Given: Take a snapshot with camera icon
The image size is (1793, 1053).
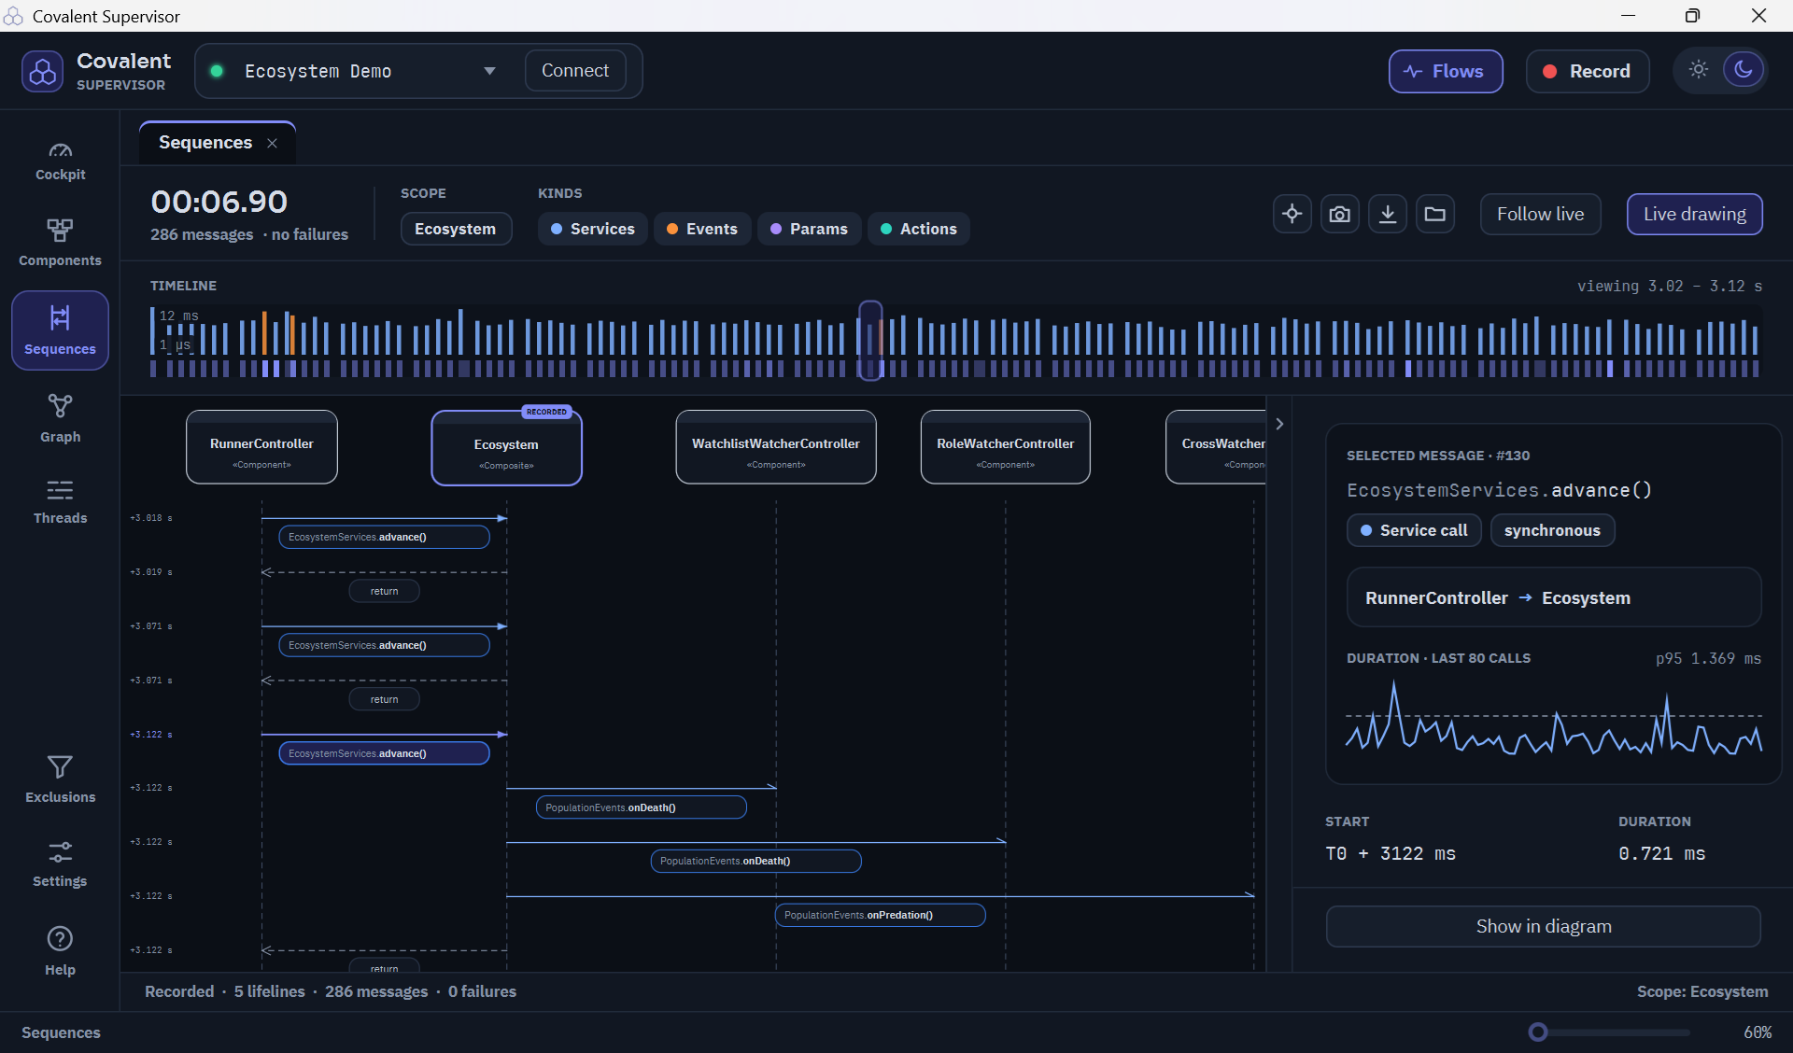Looking at the screenshot, I should click(1340, 214).
